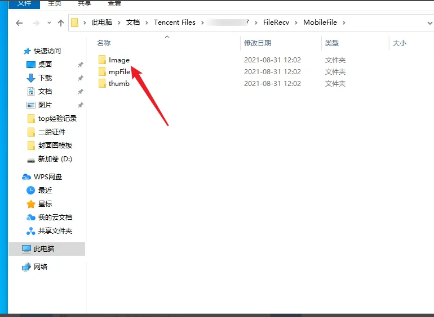Expand chevron after FileRecv breadcrumb

(296, 22)
